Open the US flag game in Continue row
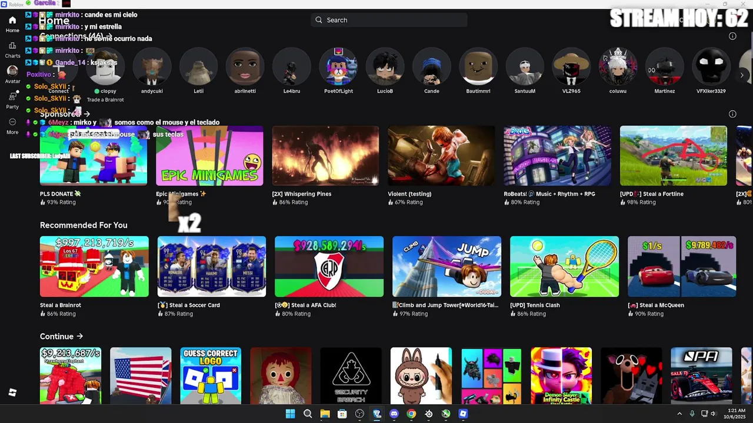Screen dimensions: 753x423 (141, 376)
